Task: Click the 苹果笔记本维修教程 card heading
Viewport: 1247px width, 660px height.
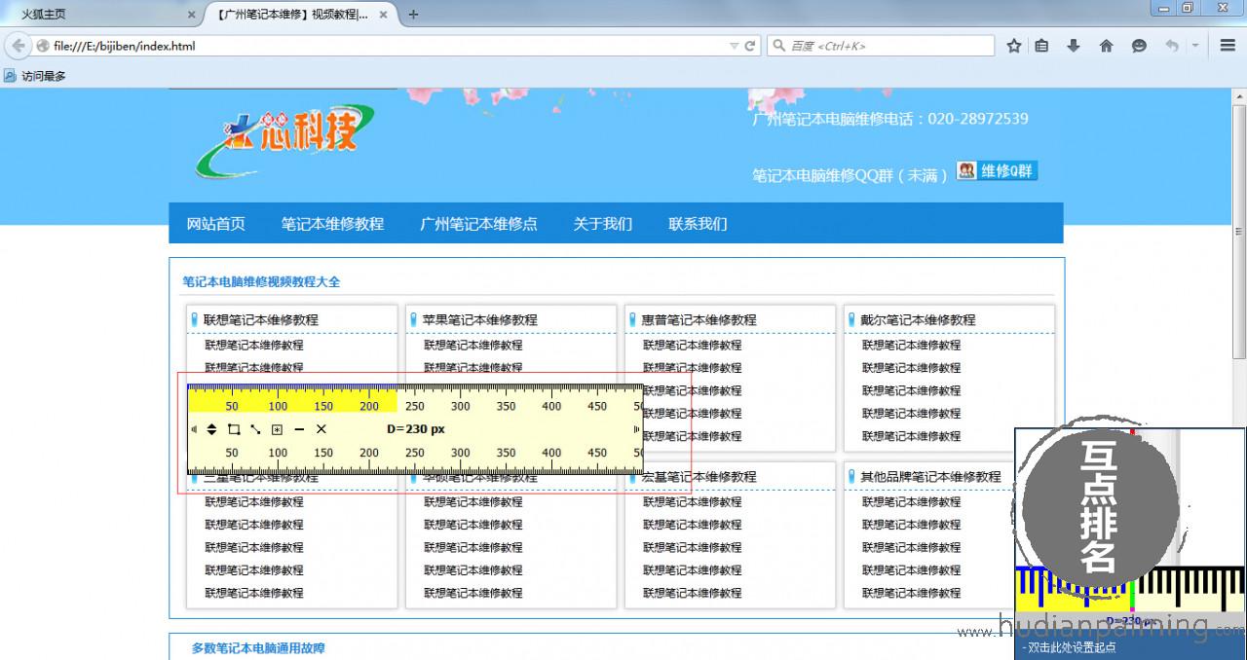Action: 479,320
